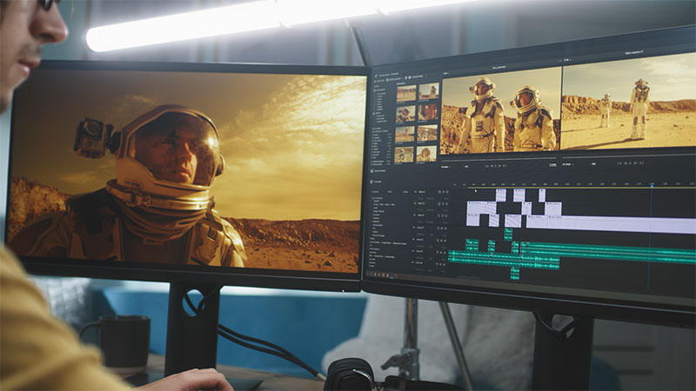Select the third-row left thumbnail showing a distant figure
The width and height of the screenshot is (696, 391).
[x=405, y=135]
